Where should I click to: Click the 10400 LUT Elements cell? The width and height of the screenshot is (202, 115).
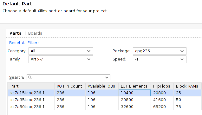click(x=134, y=93)
